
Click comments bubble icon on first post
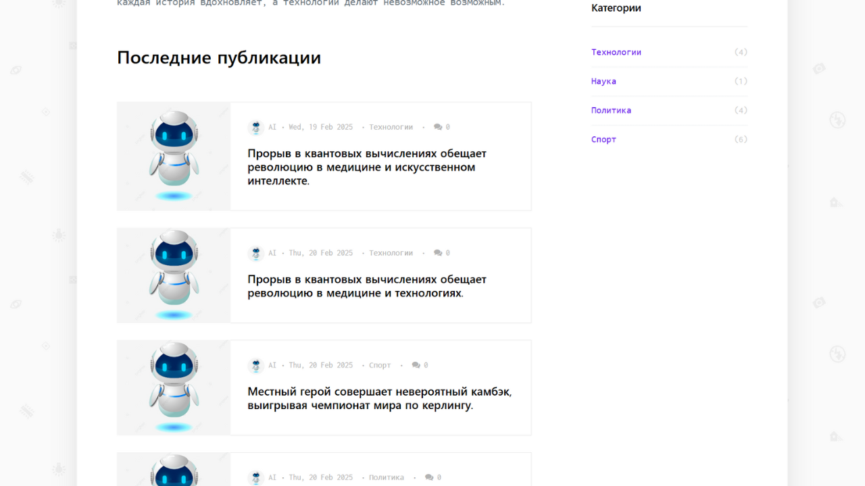pyautogui.click(x=438, y=127)
